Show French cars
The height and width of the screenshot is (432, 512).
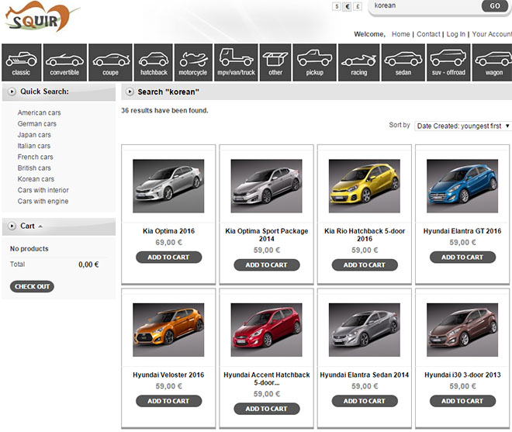(x=35, y=157)
